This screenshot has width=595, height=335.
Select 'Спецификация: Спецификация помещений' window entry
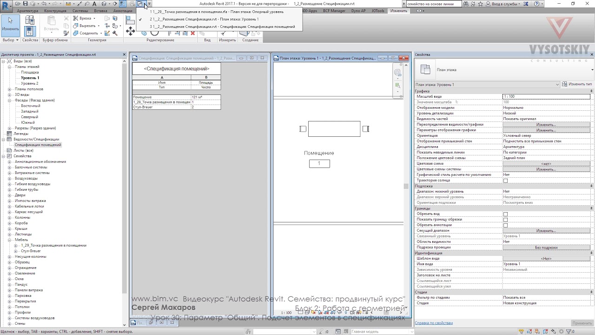(x=219, y=27)
